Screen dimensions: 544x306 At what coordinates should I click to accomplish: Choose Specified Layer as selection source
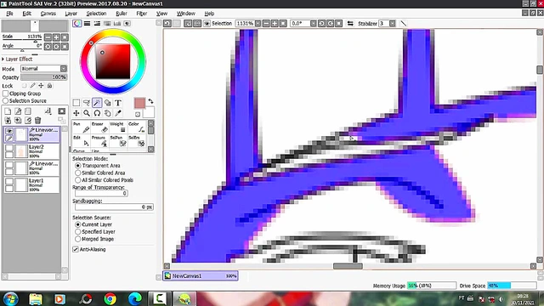click(78, 232)
